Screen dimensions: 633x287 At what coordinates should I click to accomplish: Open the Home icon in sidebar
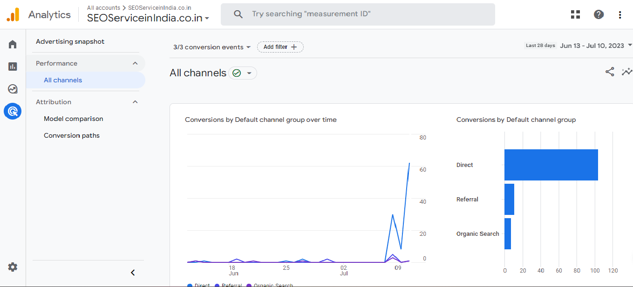pos(13,45)
